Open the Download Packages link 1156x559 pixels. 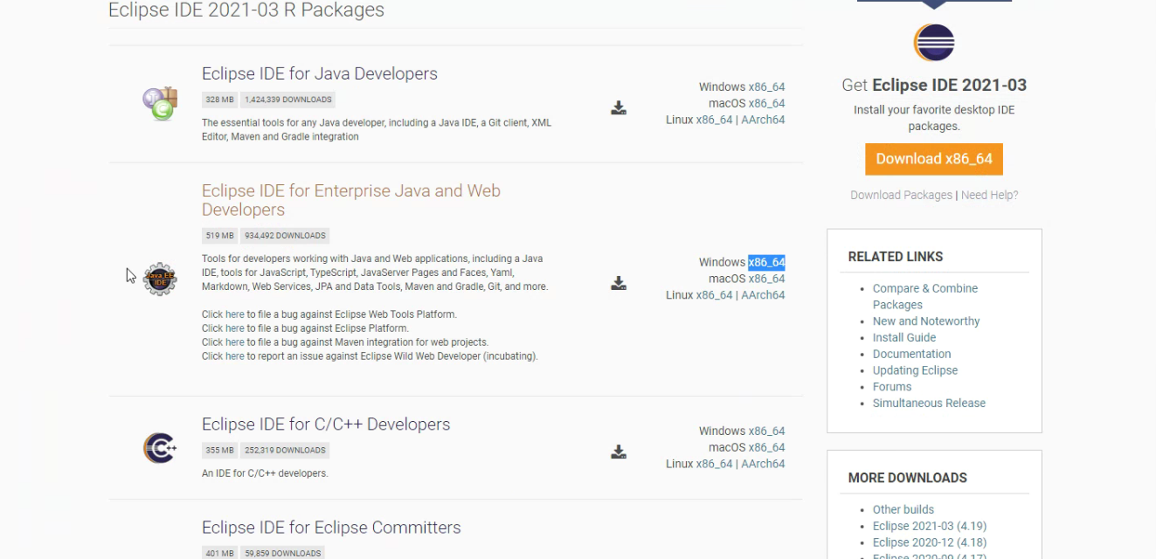click(x=901, y=195)
